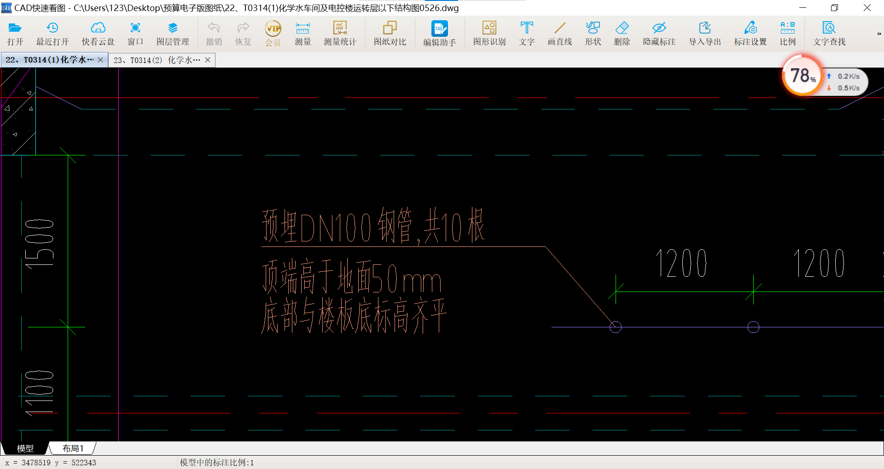Activate the 删除 eraser tool
The width and height of the screenshot is (884, 469).
click(x=622, y=34)
